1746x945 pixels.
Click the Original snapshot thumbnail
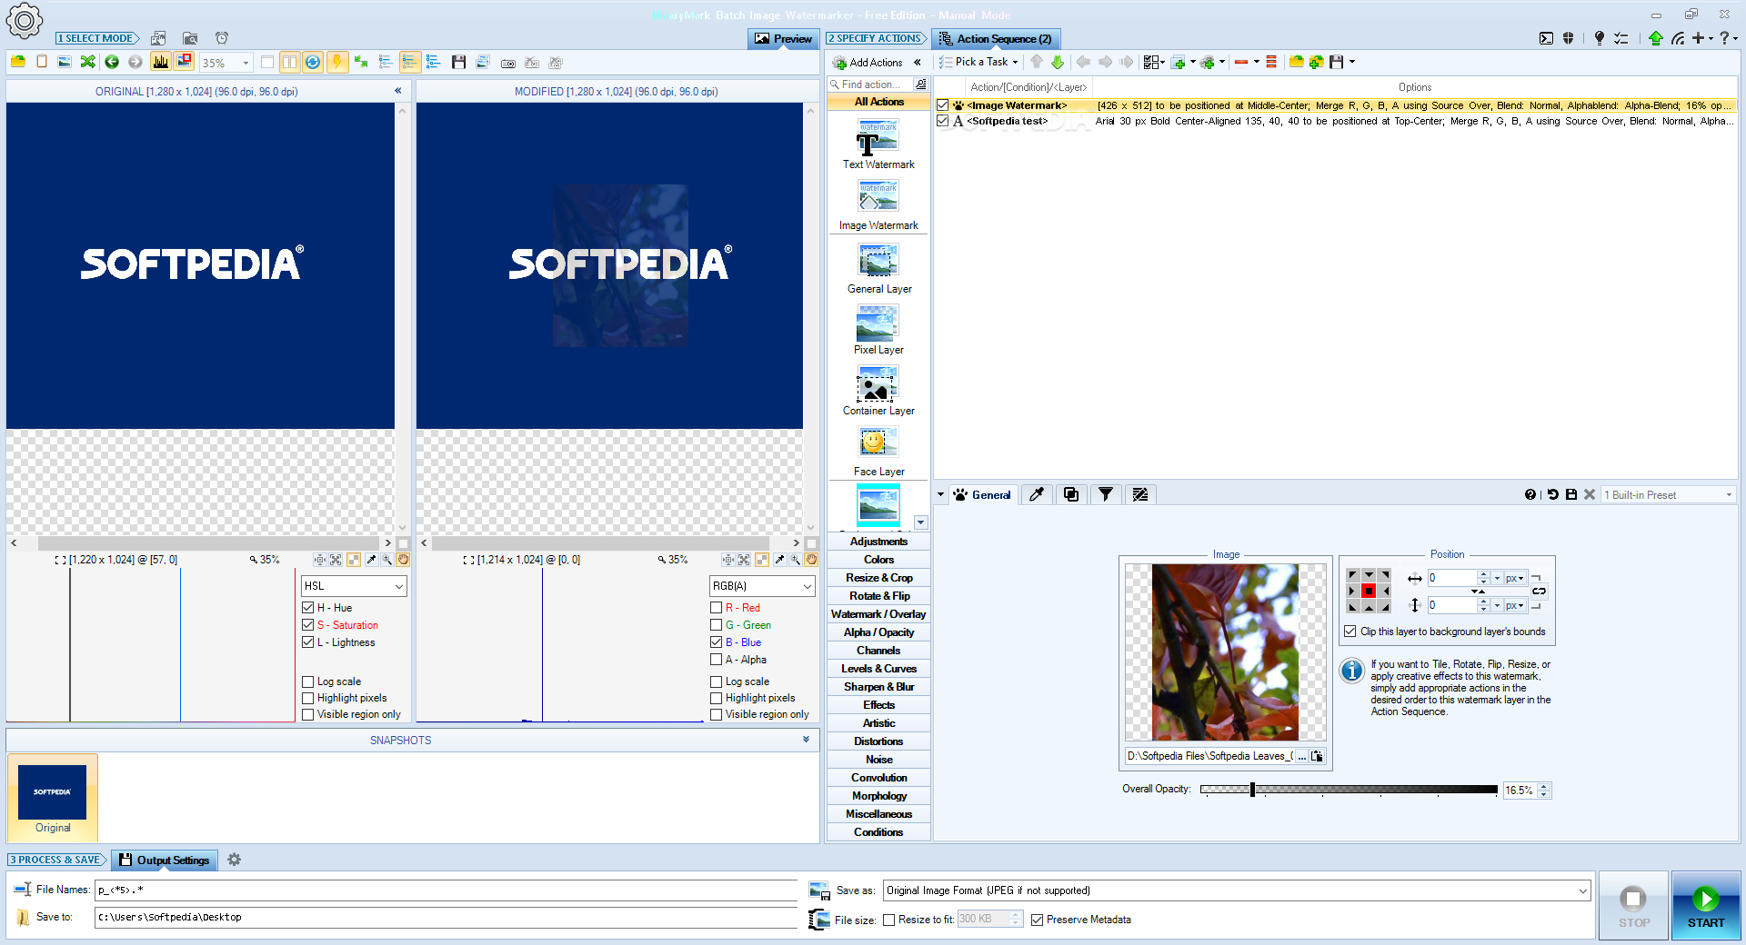click(52, 798)
